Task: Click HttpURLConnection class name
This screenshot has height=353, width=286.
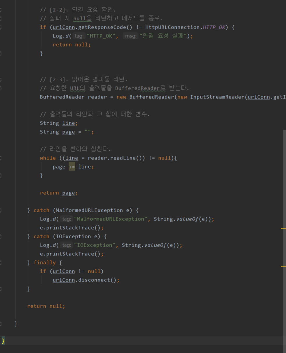Action: [x=172, y=27]
